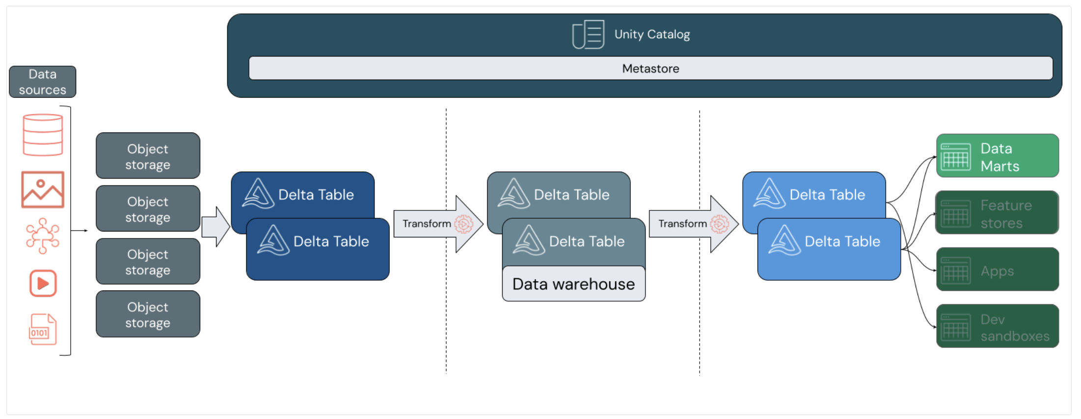Screen dimensions: 1081x419
Task: Click the Apps table grid icon
Action: tap(955, 270)
